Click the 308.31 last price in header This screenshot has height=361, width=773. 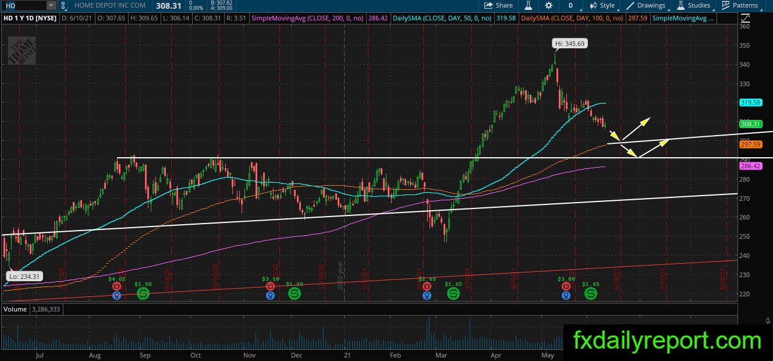(x=169, y=5)
